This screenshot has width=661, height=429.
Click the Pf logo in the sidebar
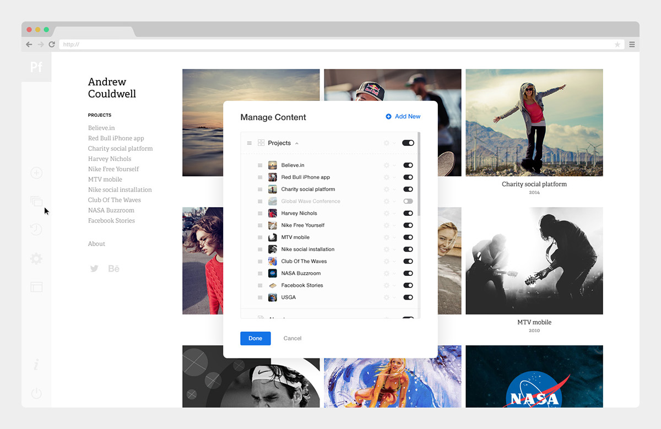click(x=36, y=67)
